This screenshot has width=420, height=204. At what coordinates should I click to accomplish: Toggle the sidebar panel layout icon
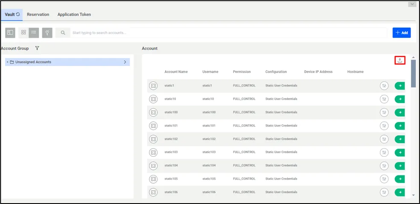[10, 33]
